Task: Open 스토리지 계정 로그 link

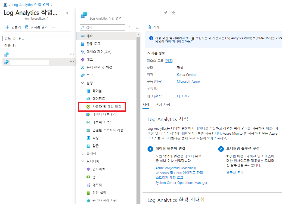Action: point(169,178)
